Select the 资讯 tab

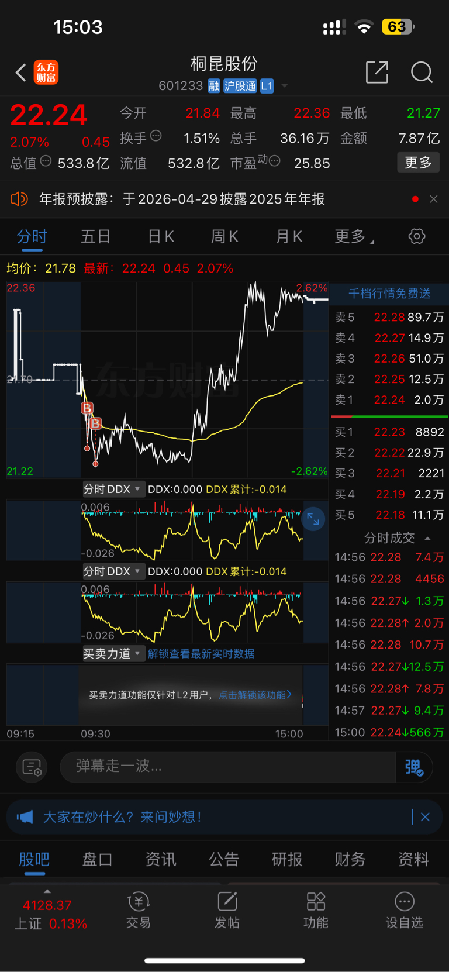(x=161, y=859)
